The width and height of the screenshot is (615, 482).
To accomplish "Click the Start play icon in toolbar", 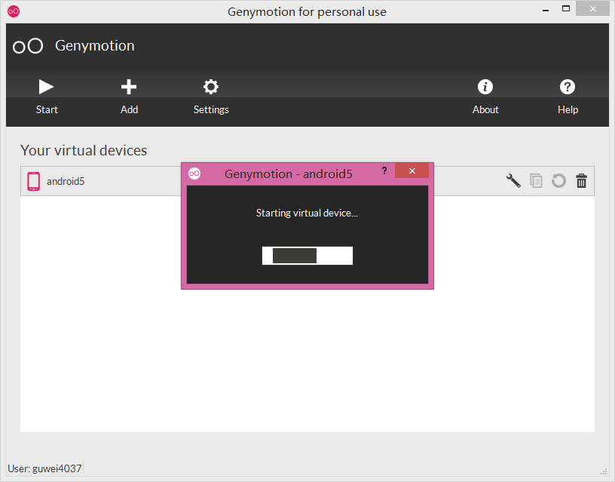I will (x=46, y=87).
